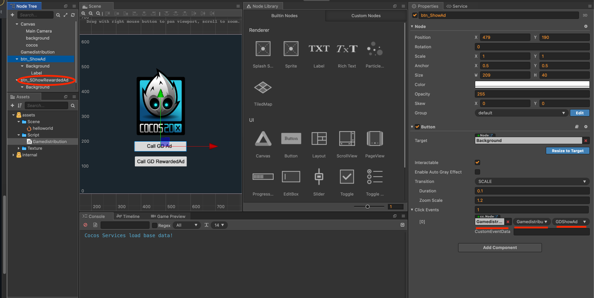Click the Label node icon
Image resolution: width=594 pixels, height=298 pixels.
coord(319,49)
